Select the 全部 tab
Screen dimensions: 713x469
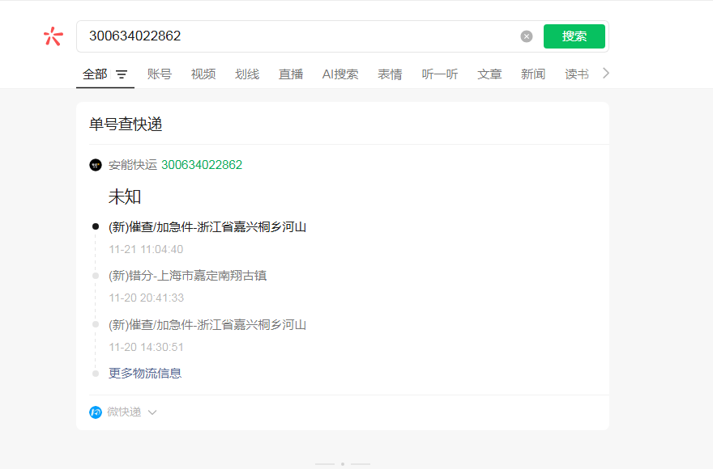tap(95, 74)
